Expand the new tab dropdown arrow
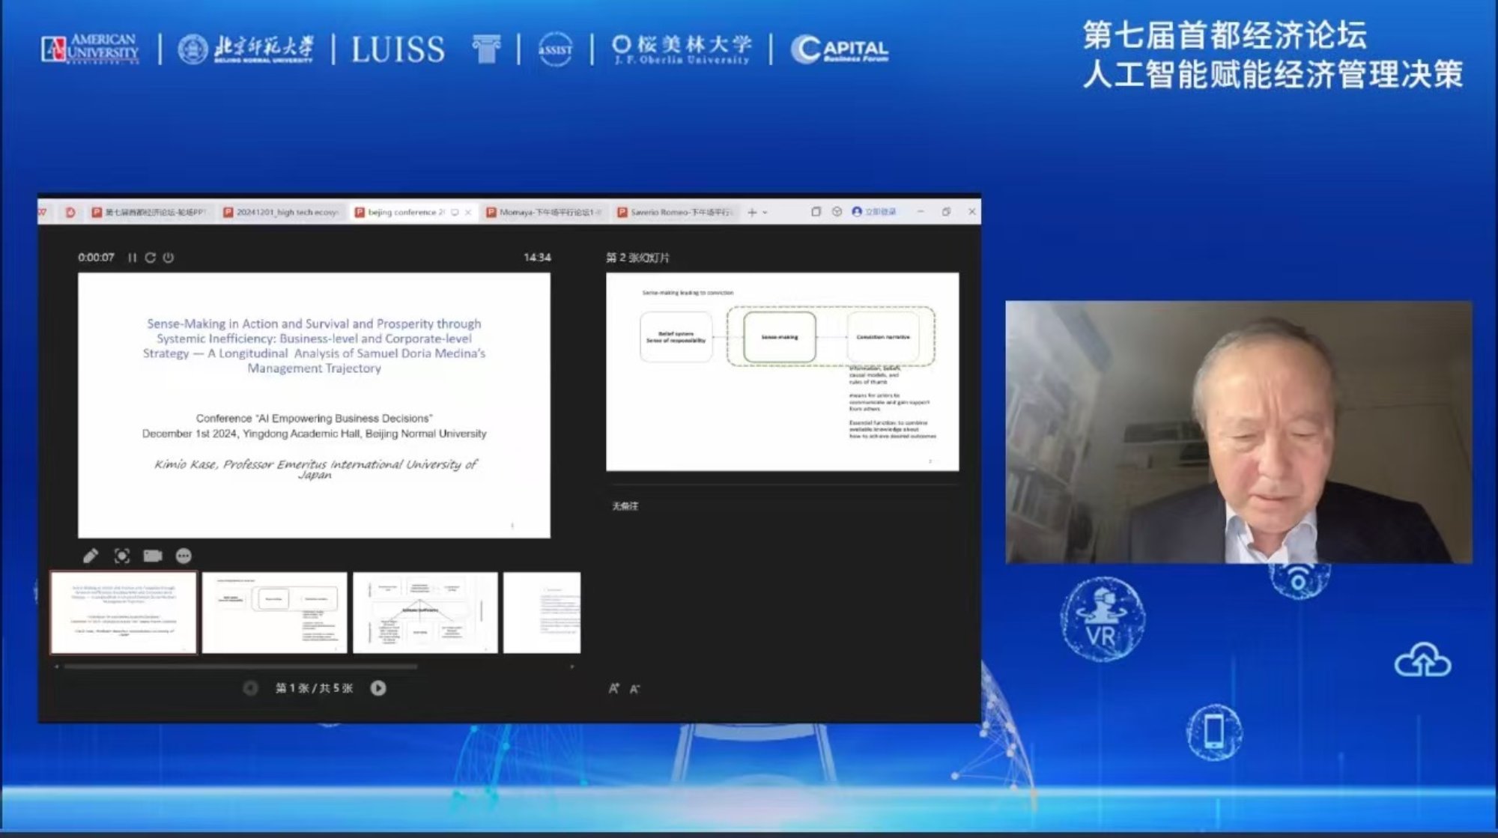 point(765,213)
